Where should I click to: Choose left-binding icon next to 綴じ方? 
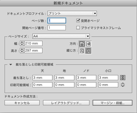click(82, 51)
